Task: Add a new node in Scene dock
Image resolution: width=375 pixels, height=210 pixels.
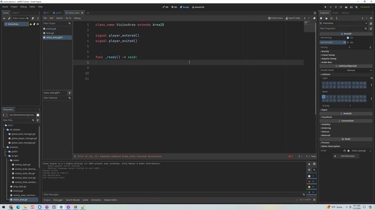Action: [x=4, y=18]
